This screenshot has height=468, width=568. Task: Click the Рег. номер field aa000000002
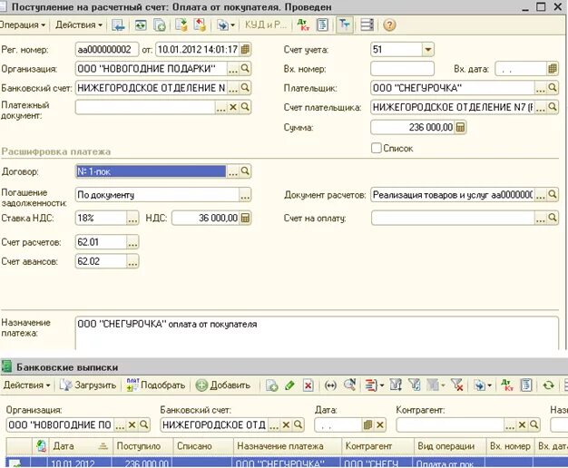(x=107, y=49)
